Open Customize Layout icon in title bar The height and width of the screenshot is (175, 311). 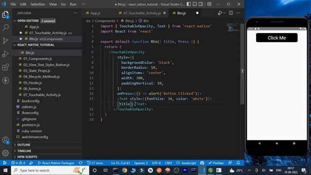pos(209,4)
